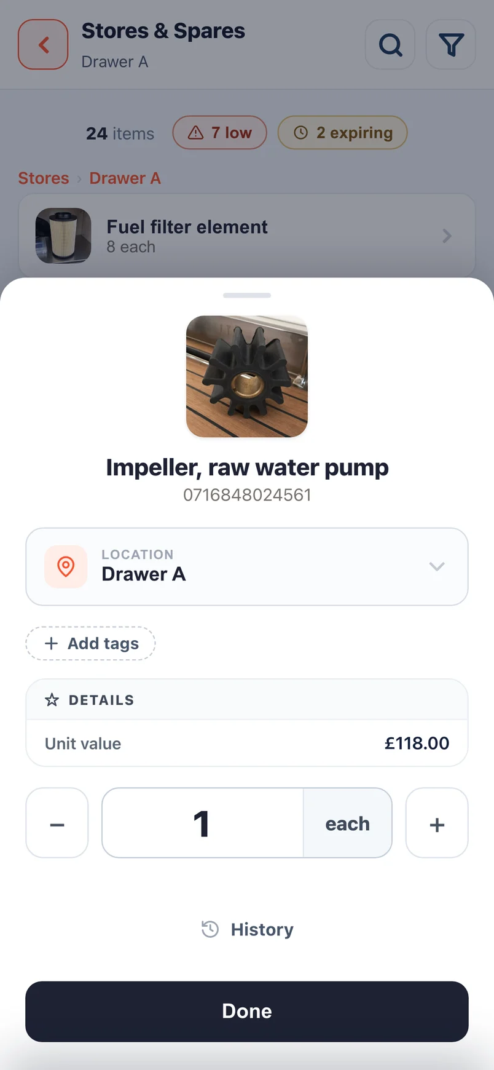This screenshot has height=1070, width=494.
Task: Open the search magnifier icon
Action: [390, 44]
